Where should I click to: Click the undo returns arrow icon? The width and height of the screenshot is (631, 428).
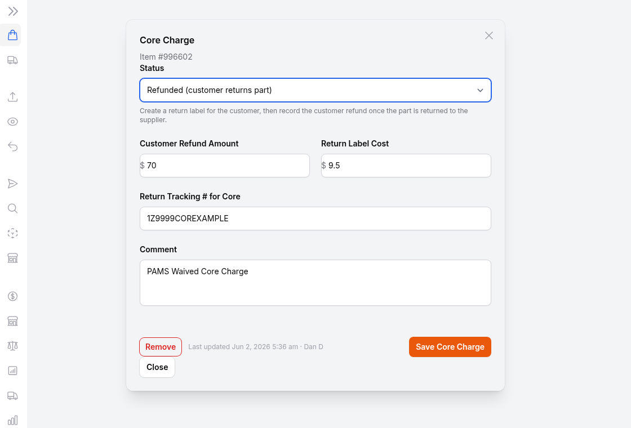click(x=13, y=146)
